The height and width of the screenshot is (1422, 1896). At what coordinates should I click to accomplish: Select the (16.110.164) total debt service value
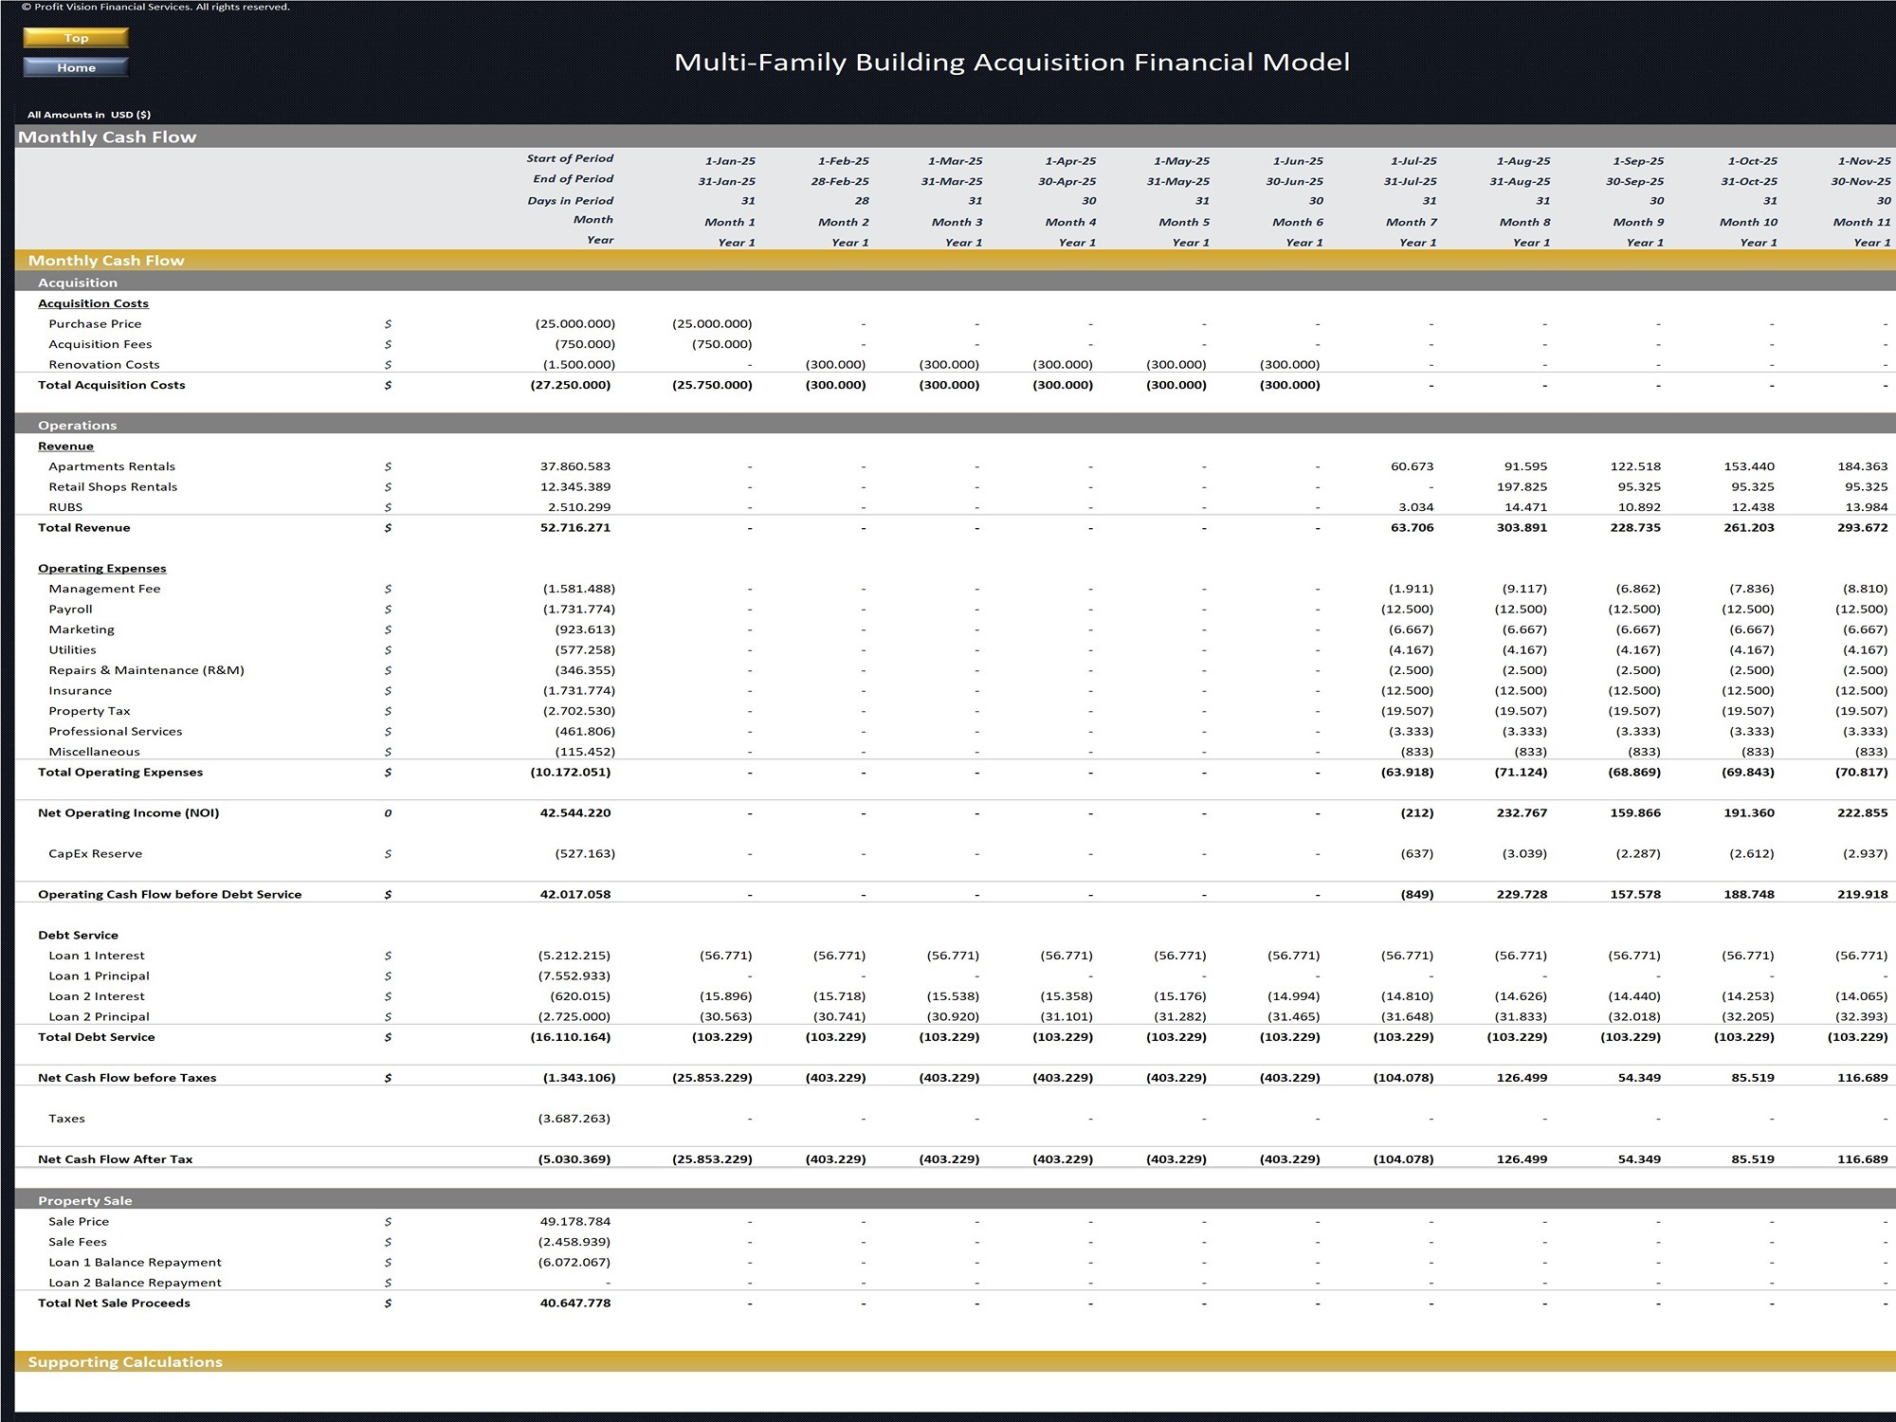point(571,1037)
